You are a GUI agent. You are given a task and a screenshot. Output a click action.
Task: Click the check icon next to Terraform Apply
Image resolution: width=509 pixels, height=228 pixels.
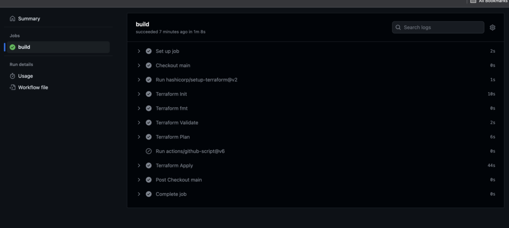click(149, 165)
